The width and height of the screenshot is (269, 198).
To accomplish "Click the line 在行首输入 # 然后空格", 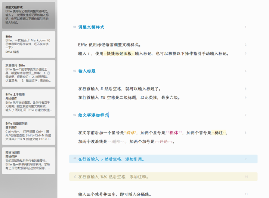I will tap(120, 89).
